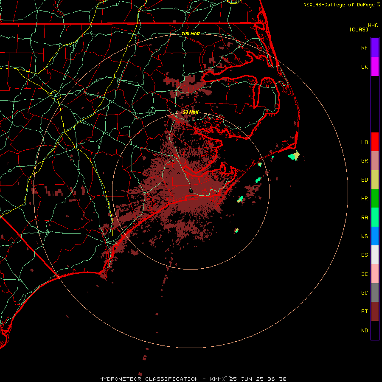The width and height of the screenshot is (382, 382).
Task: Click the NEXLAB-College of DuPage text
Action: click(339, 5)
